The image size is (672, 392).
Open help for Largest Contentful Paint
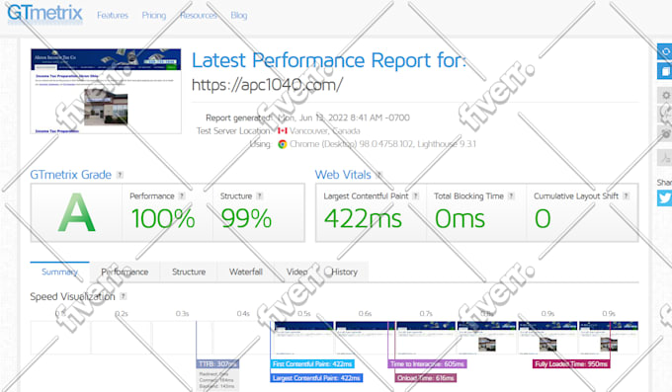(x=415, y=196)
